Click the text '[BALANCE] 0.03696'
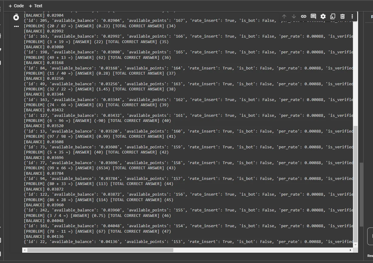Viewport: 373px width, 263px height. (44, 157)
